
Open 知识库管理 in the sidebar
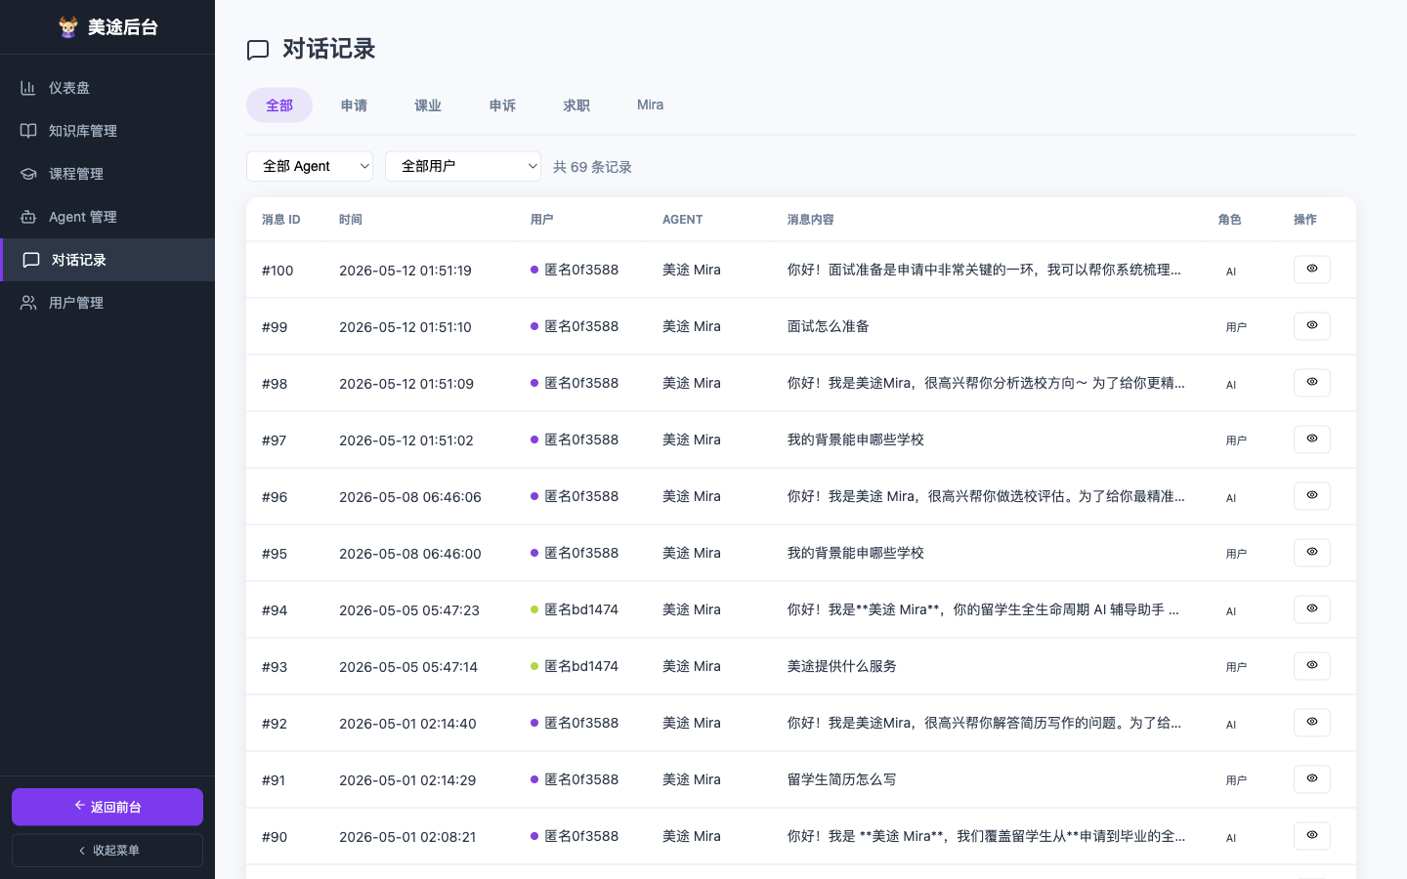pos(107,131)
